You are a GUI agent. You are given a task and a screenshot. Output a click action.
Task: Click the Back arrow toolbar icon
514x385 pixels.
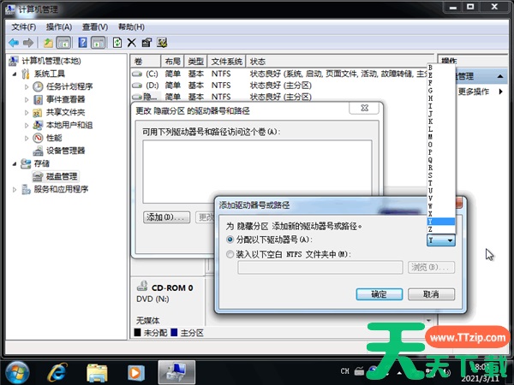coord(14,42)
